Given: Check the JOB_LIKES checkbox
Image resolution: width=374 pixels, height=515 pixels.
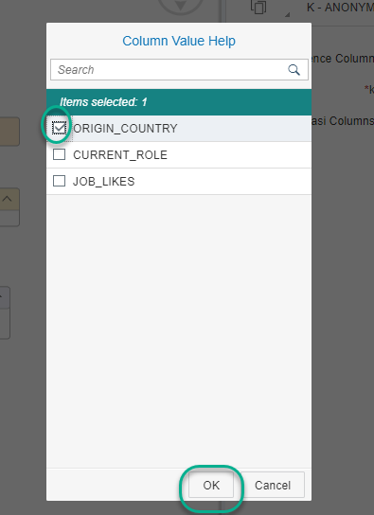Looking at the screenshot, I should [59, 181].
